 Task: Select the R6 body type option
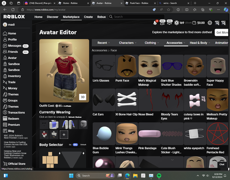tap(70, 145)
